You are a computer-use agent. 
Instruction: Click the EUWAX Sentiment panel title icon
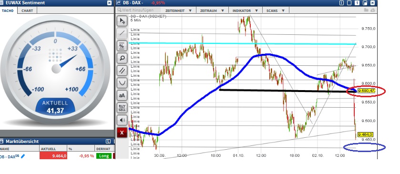tap(2, 3)
